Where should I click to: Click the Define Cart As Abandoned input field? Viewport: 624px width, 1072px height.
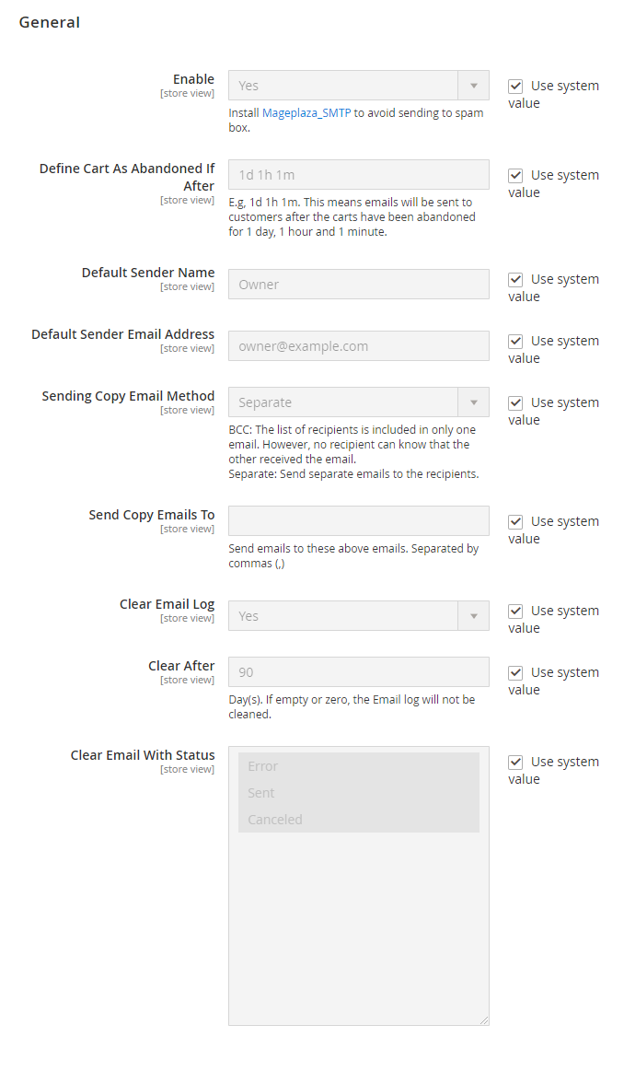pyautogui.click(x=359, y=175)
